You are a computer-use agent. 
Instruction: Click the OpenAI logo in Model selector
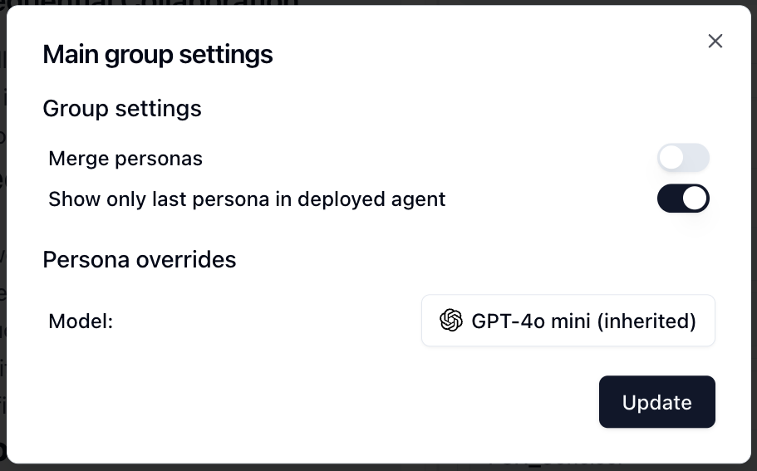pos(451,321)
